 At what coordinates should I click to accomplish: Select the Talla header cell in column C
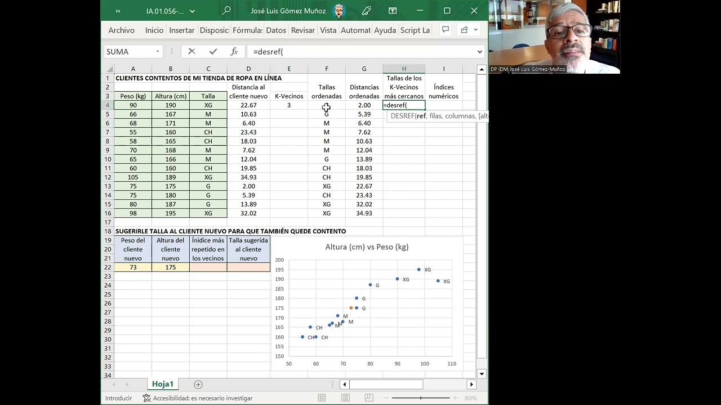tap(208, 96)
